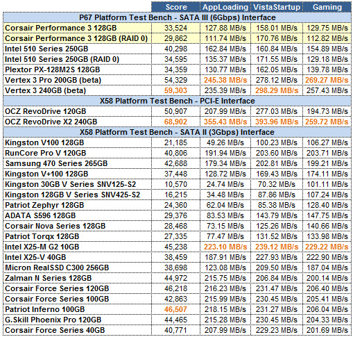This screenshot has height=337, width=353.
Task: Click the Score column header
Action: pos(176,7)
